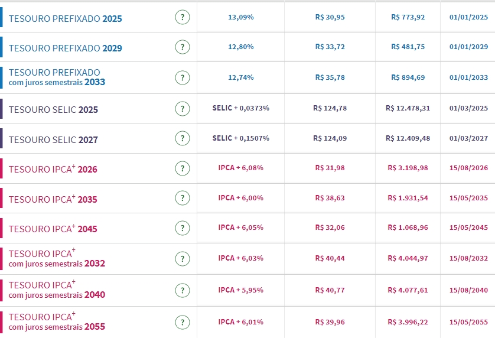495x338 pixels.
Task: Click help icon for Tesouro Selic 2027
Action: click(x=183, y=138)
